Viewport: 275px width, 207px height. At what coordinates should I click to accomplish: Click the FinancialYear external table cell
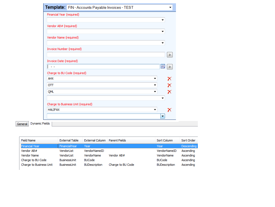pos(68,146)
